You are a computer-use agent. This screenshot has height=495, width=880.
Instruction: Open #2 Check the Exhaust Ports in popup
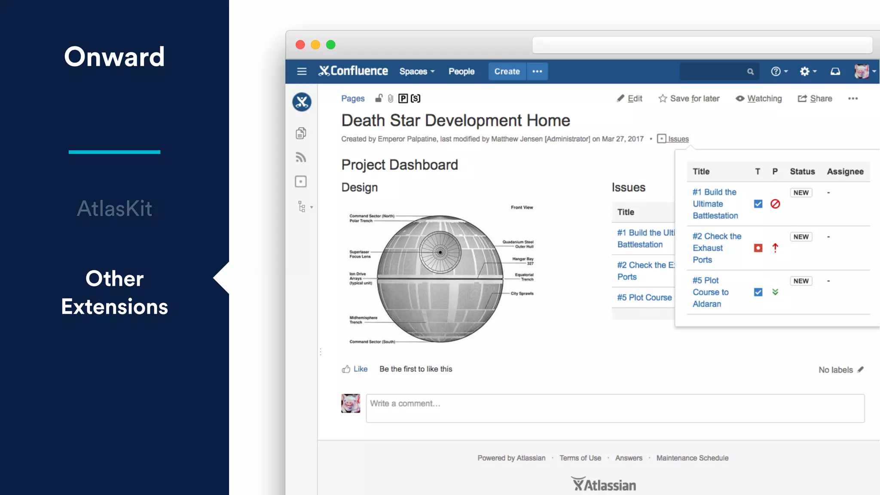click(x=717, y=248)
